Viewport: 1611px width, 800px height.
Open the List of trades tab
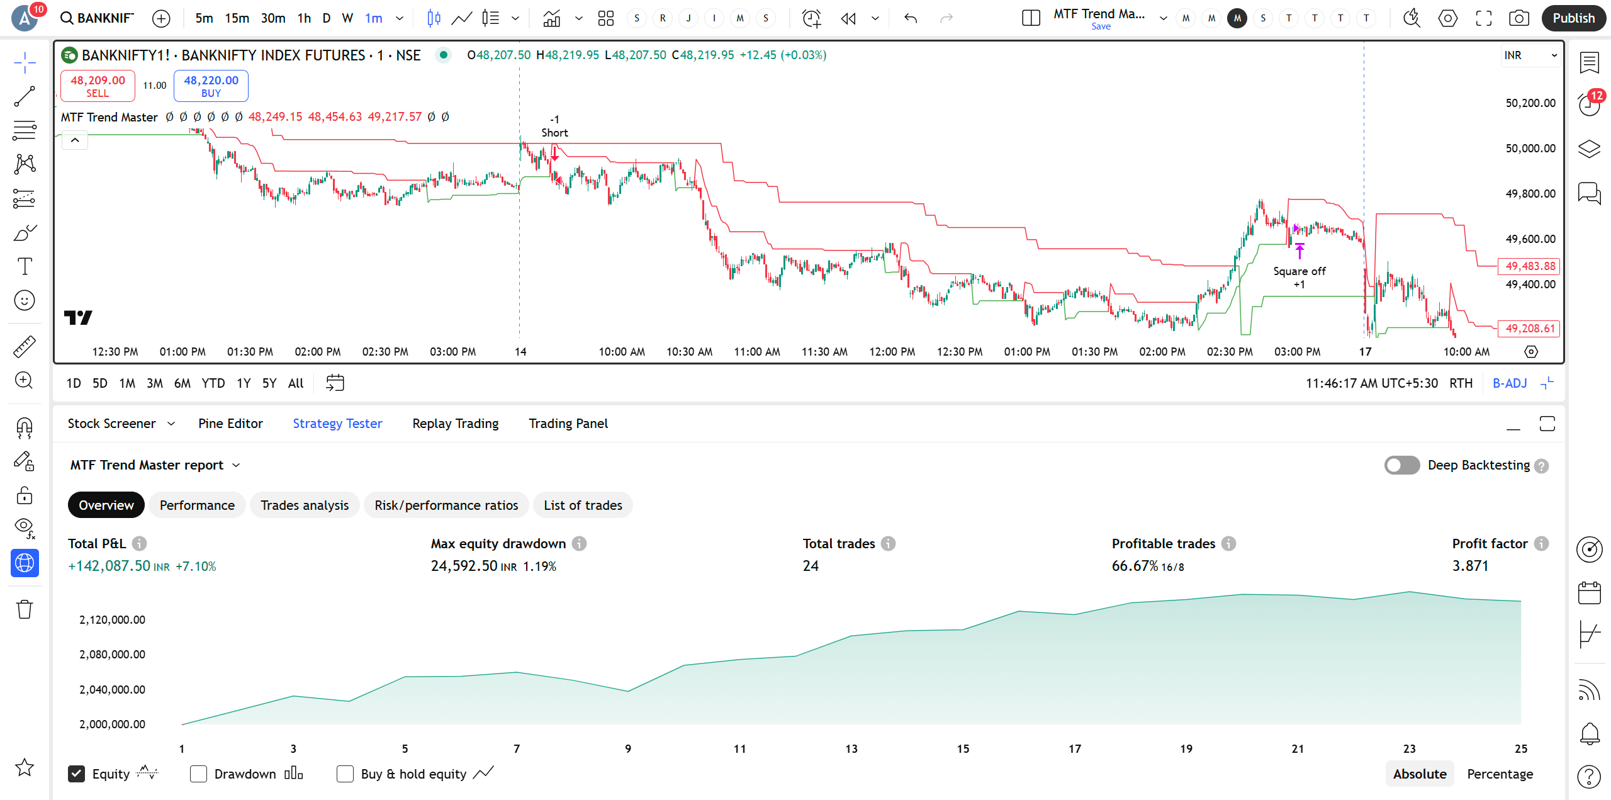[583, 505]
